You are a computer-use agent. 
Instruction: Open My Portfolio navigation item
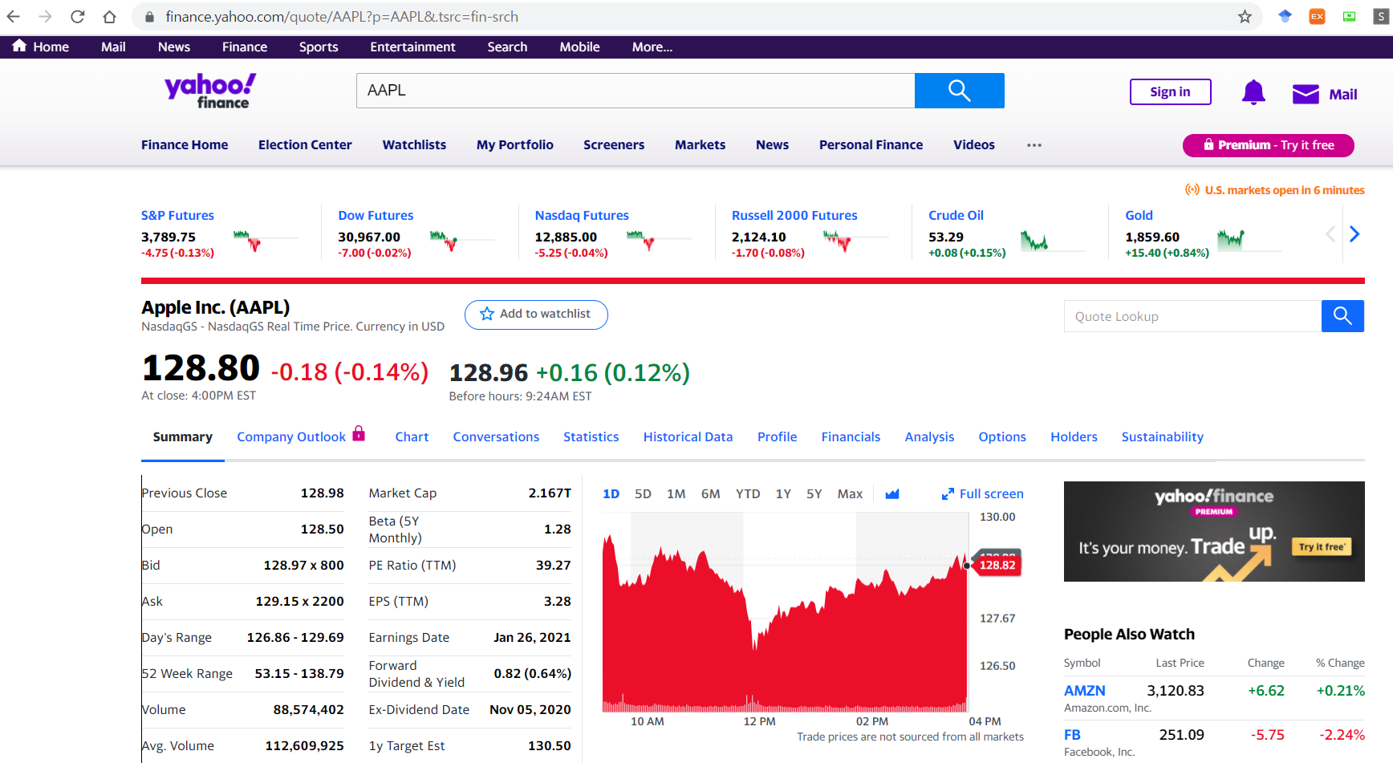point(514,145)
